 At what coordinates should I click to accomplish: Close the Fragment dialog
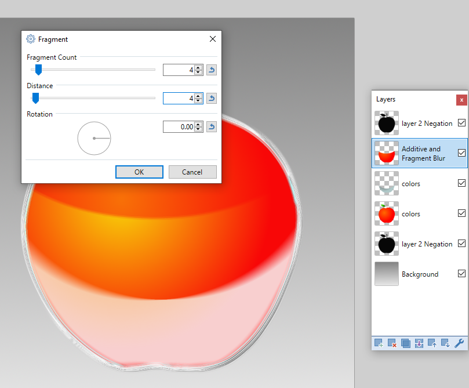click(x=213, y=39)
